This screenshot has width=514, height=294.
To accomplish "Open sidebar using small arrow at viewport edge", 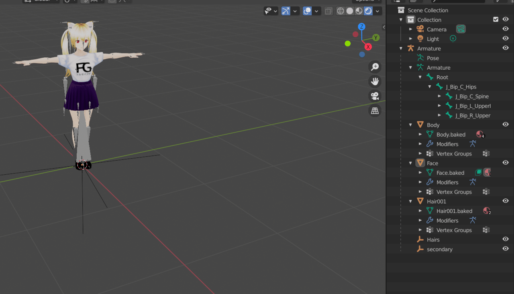I will tap(383, 27).
